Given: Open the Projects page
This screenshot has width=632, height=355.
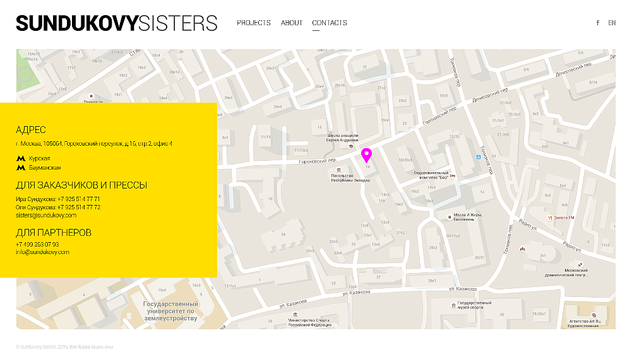Looking at the screenshot, I should tap(254, 23).
